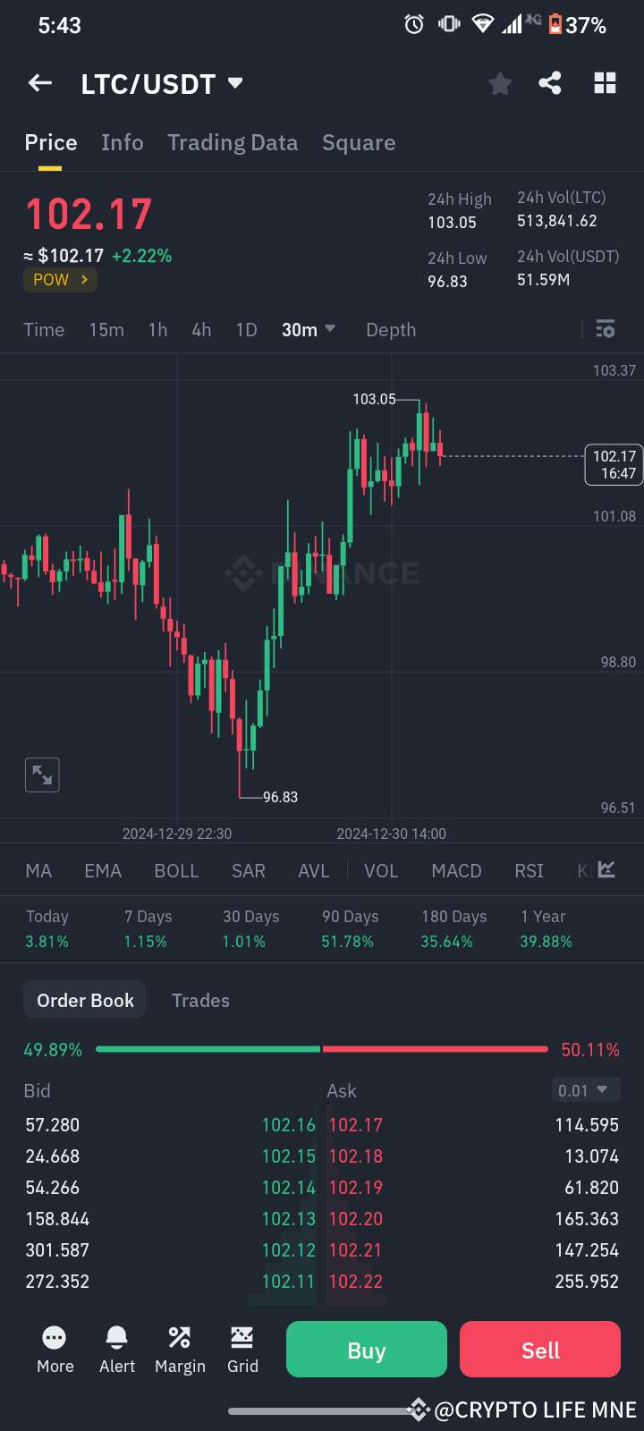The width and height of the screenshot is (644, 1431).
Task: Toggle the BOLL indicator overlay
Action: (x=176, y=870)
